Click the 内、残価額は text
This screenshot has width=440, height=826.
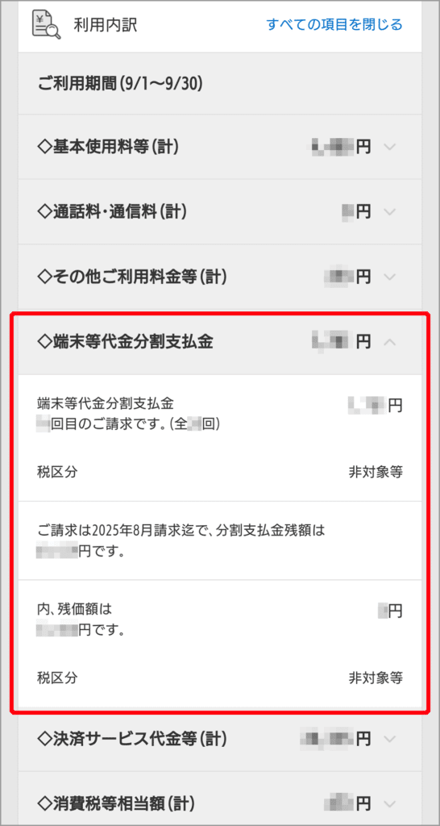75,609
